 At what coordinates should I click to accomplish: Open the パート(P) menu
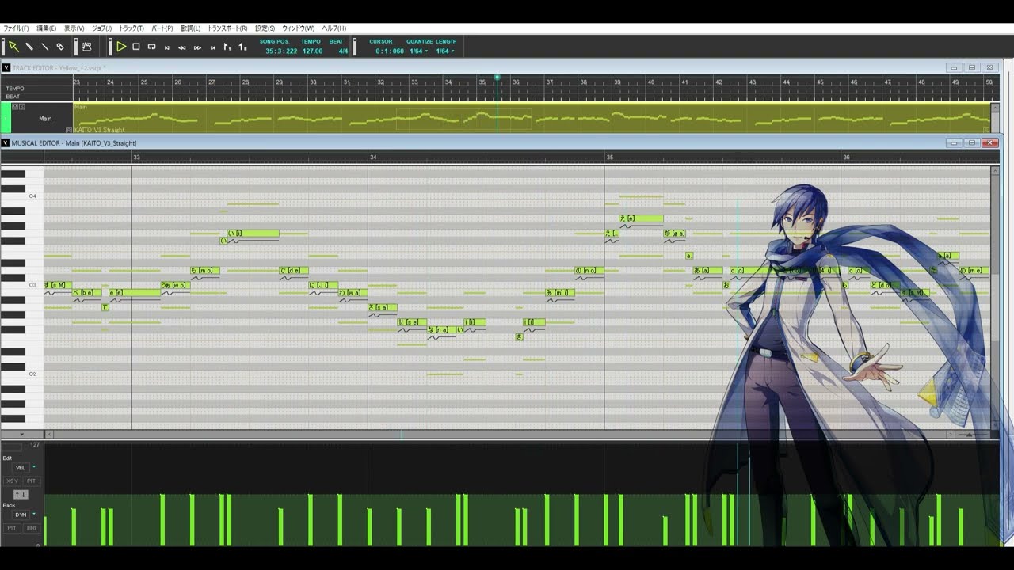point(162,28)
